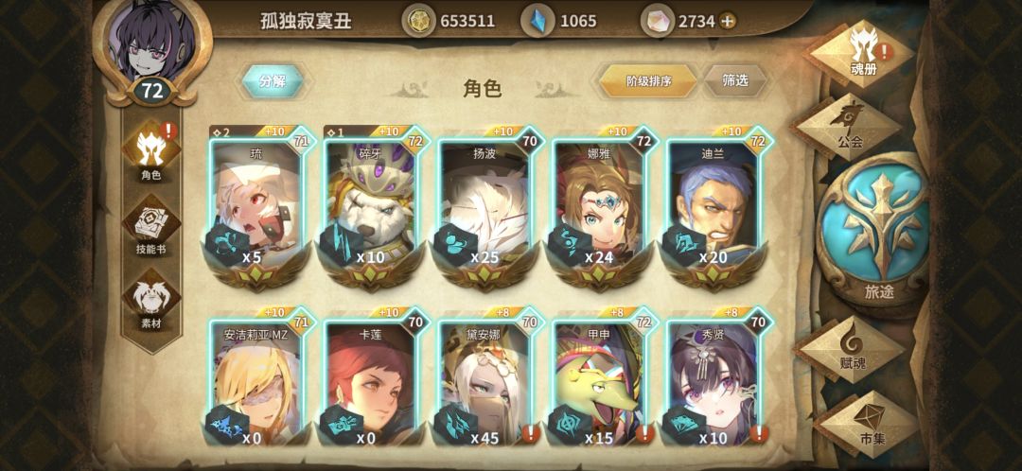Open the 阶级排序 rank sorting dropdown
Screen dimensions: 1022x471
pyautogui.click(x=648, y=81)
